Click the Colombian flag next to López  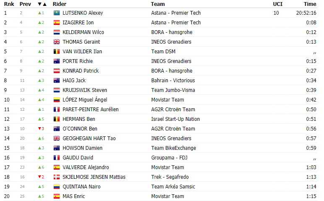(x=56, y=100)
